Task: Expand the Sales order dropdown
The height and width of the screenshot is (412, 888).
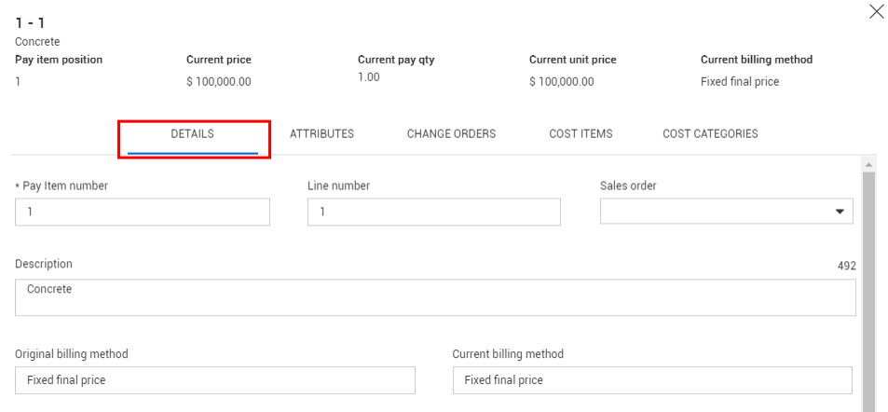Action: click(x=727, y=213)
